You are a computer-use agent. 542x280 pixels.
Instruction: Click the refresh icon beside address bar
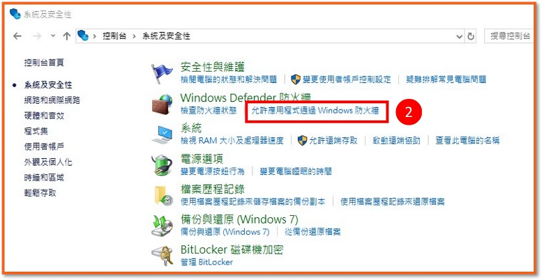470,36
